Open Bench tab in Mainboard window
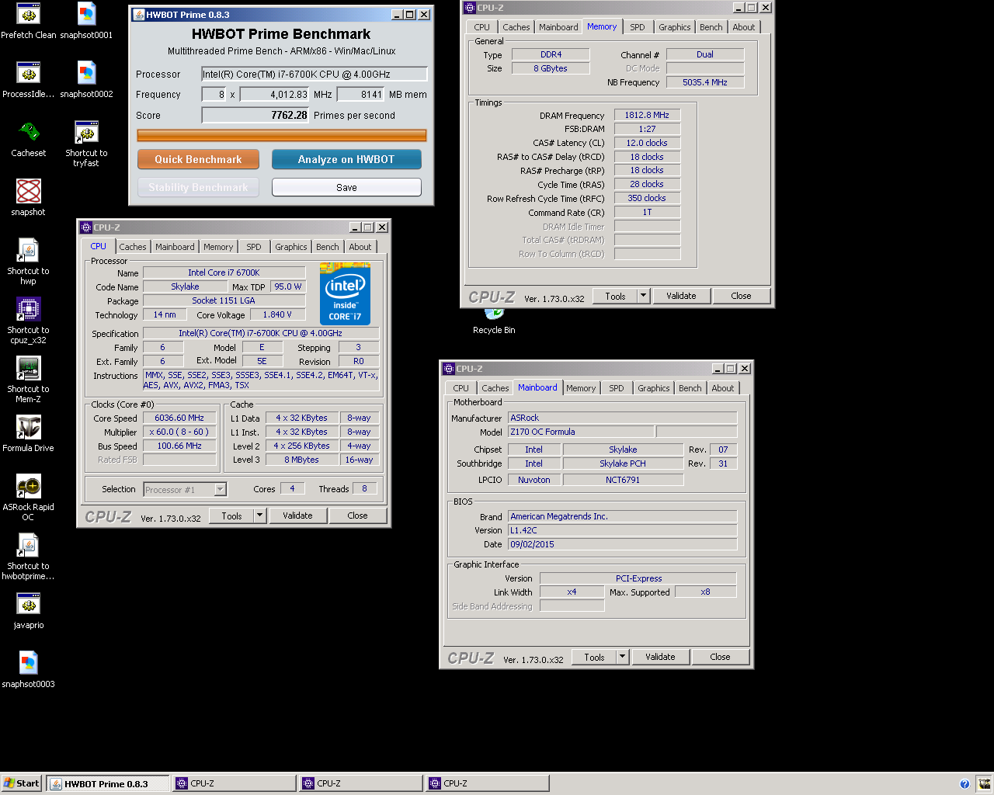The image size is (994, 795). tap(690, 388)
